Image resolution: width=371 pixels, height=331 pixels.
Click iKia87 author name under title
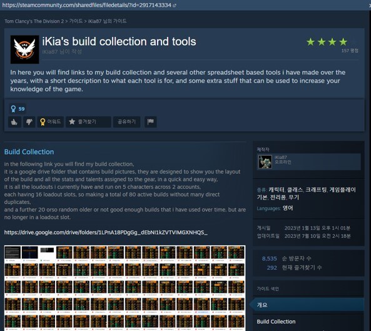pyautogui.click(x=50, y=51)
